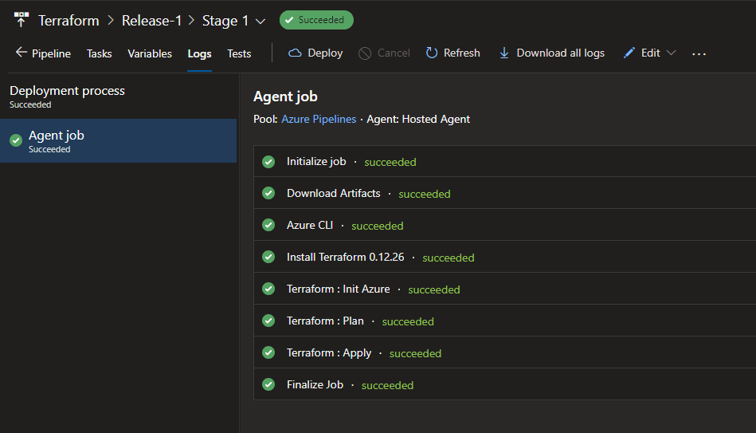Switch to the Tasks tab

click(x=100, y=53)
